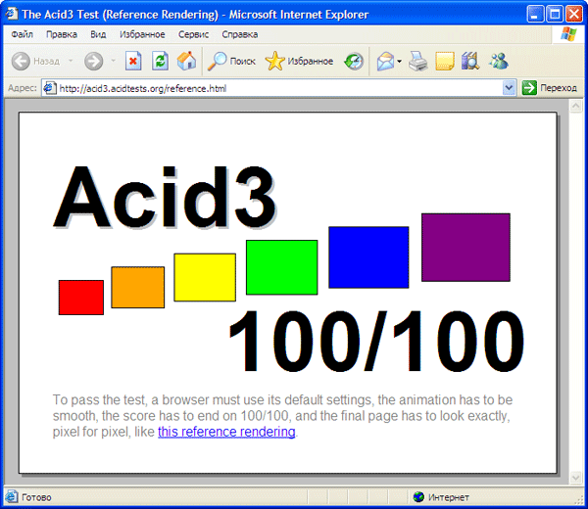Viewport: 588px width, 509px height.
Task: Click the 100/100 score text
Action: (x=376, y=341)
